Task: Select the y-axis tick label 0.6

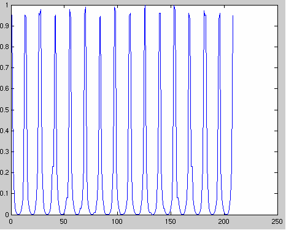Action: (4, 88)
